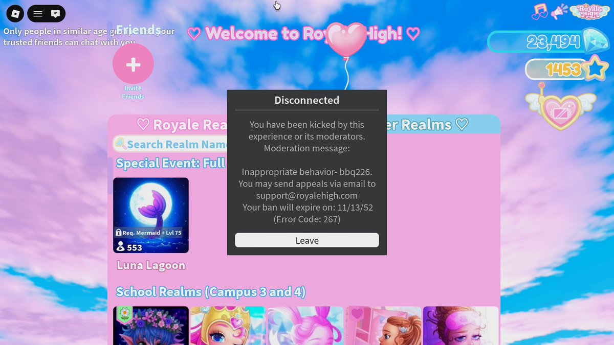
Task: Click the realm list scrollbar handle
Action: pos(110,175)
